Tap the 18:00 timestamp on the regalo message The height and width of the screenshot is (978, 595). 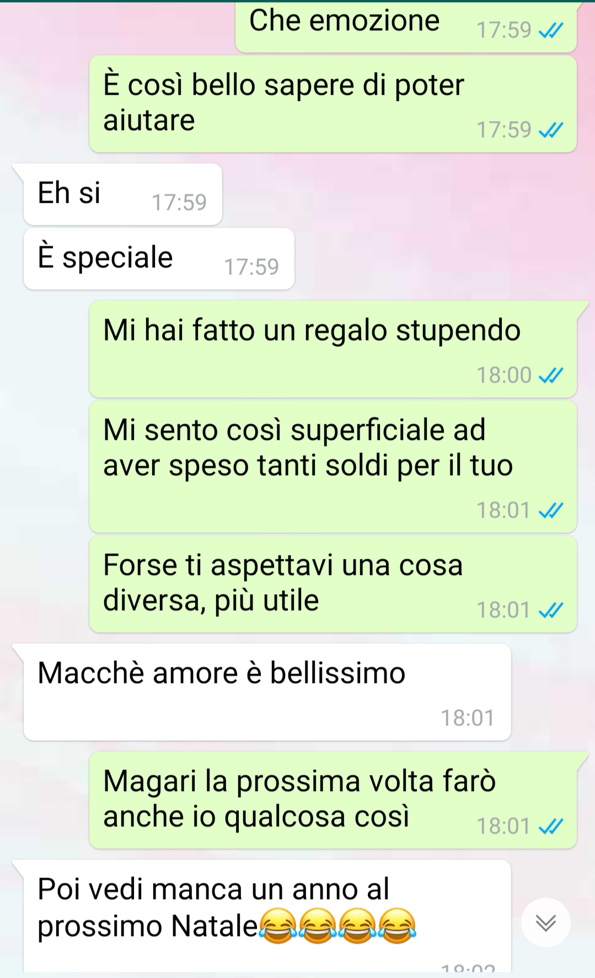coord(503,375)
